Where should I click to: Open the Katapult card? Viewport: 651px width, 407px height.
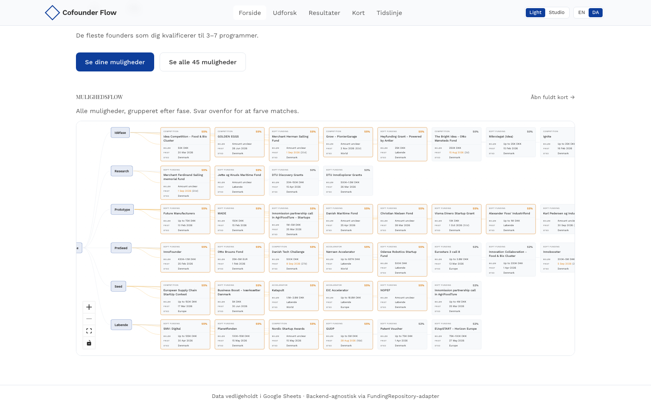click(294, 296)
